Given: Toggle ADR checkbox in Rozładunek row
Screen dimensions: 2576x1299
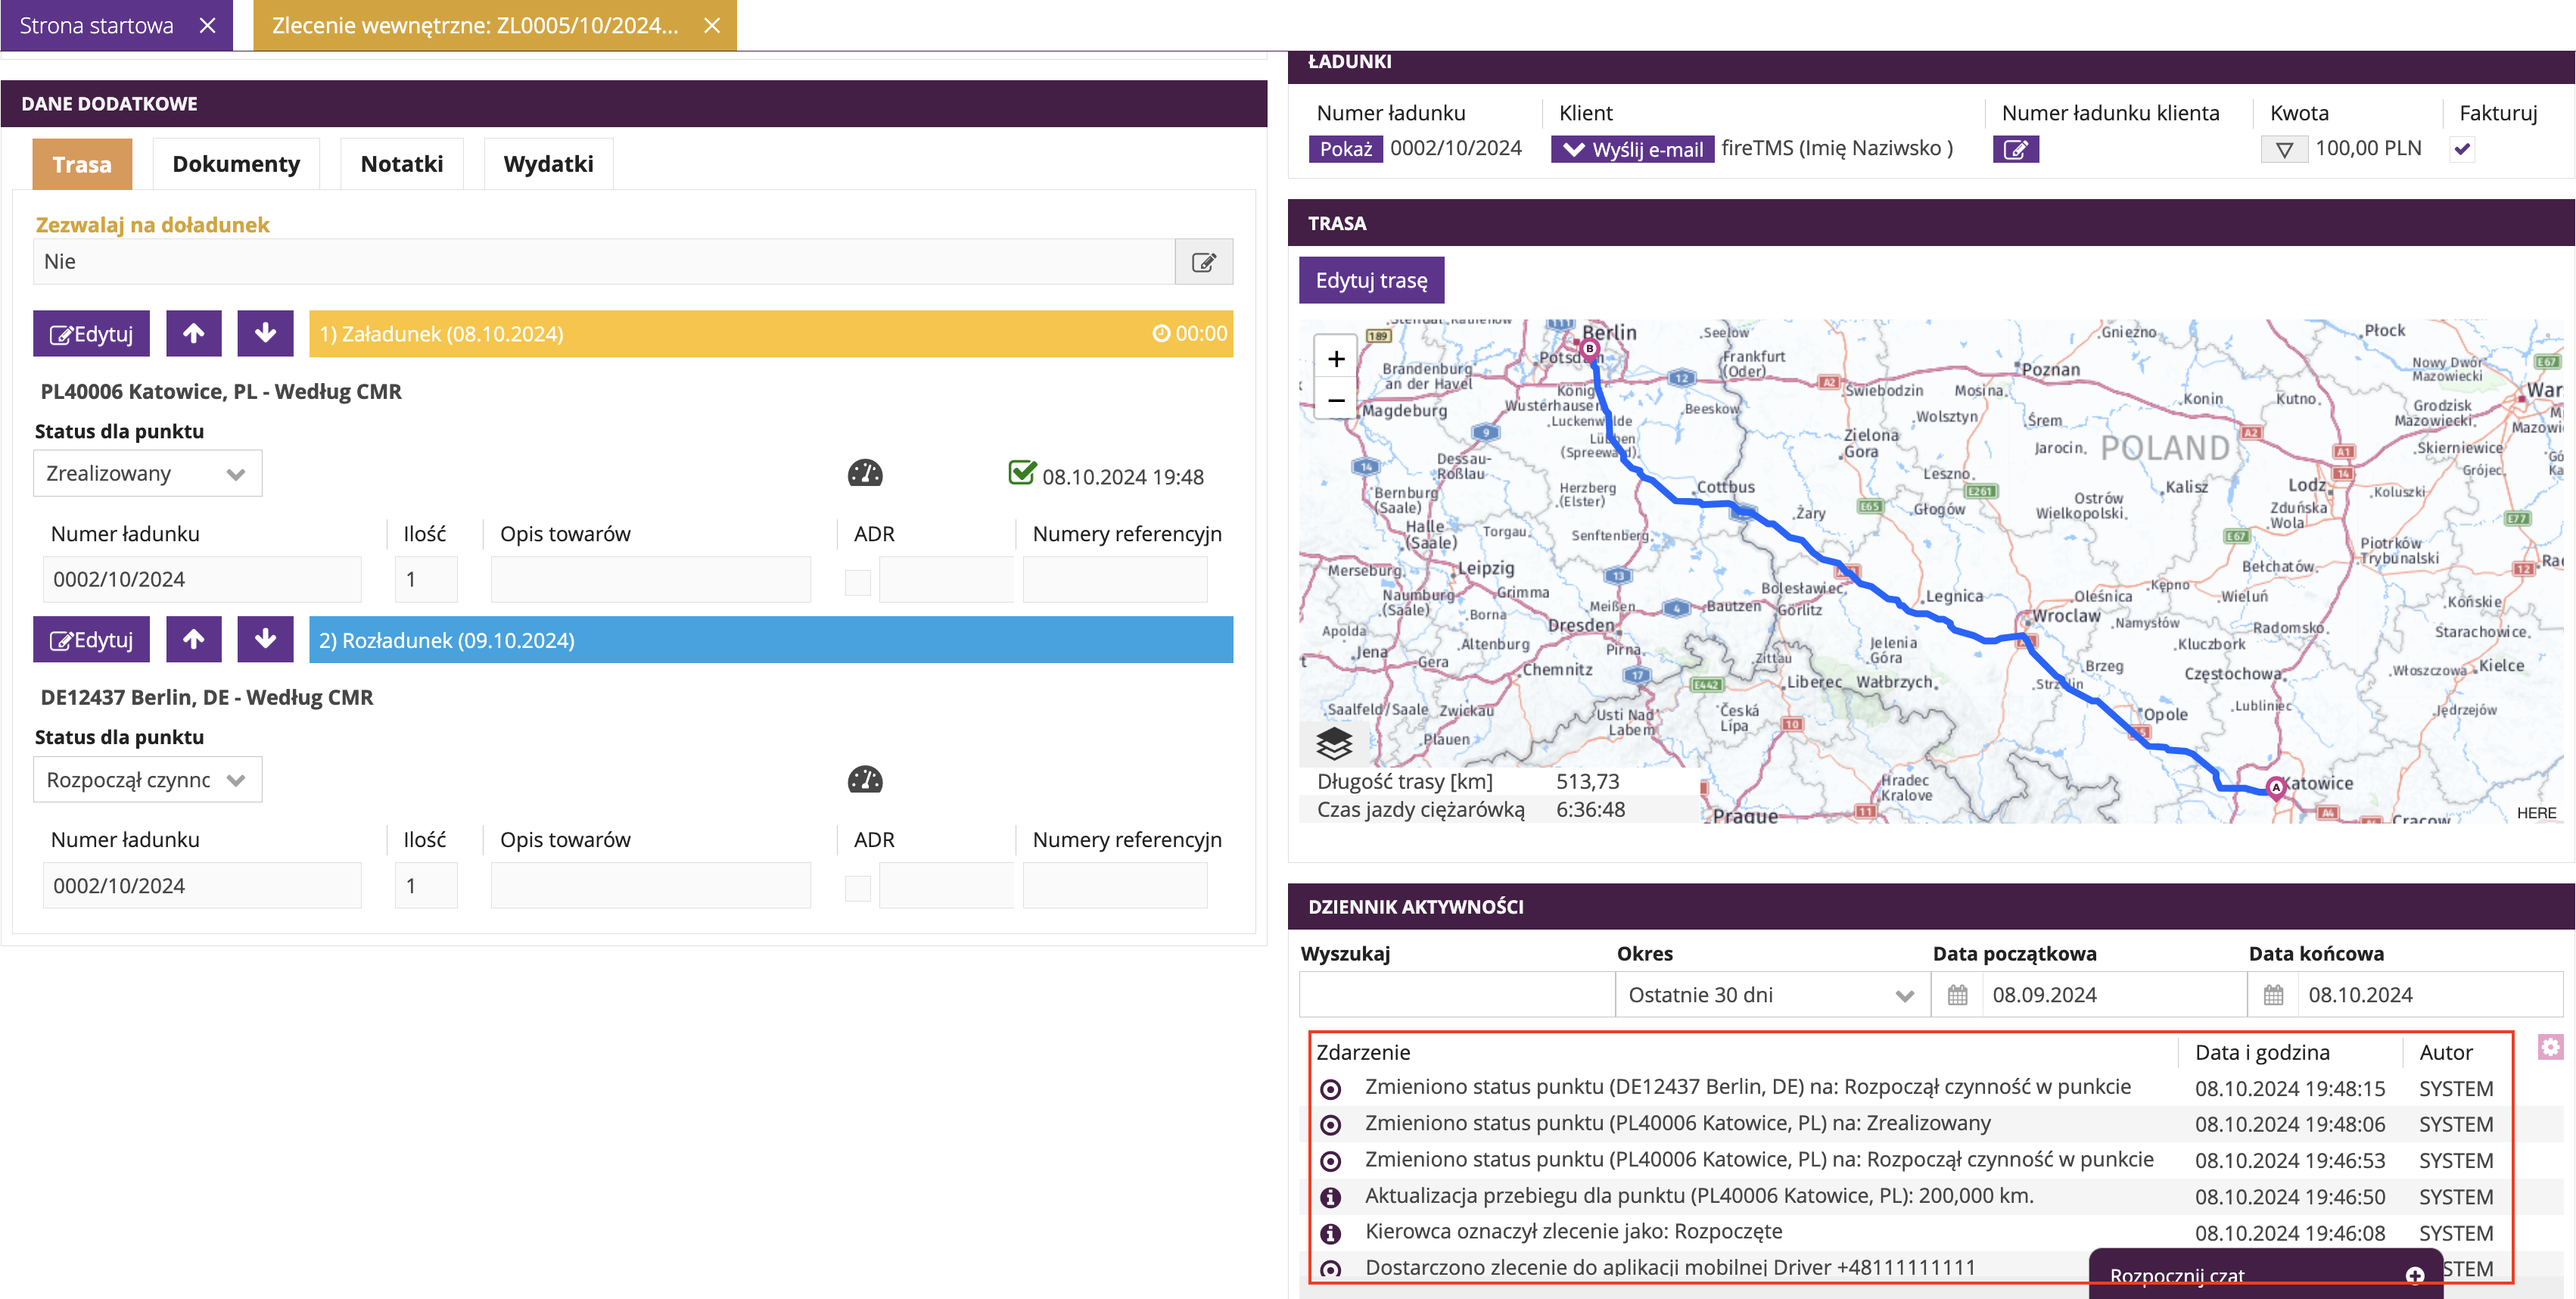Looking at the screenshot, I should pos(858,888).
